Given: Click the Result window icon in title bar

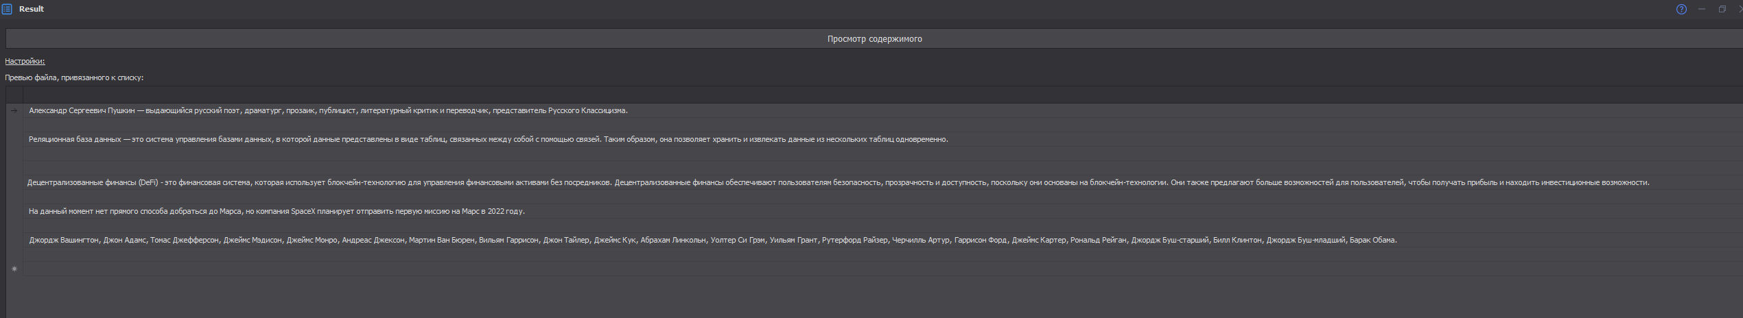Looking at the screenshot, I should tap(7, 9).
